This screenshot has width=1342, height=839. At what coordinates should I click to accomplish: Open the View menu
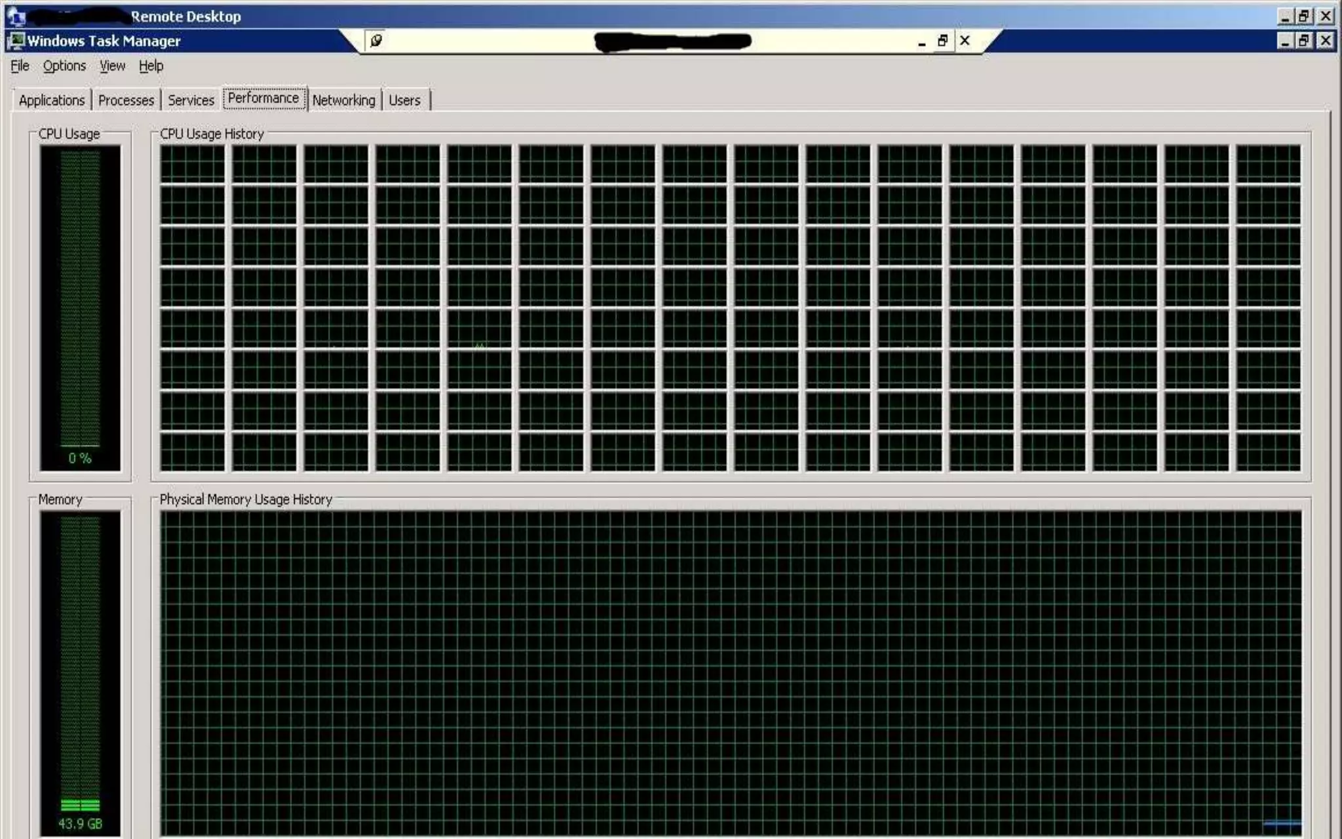coord(112,66)
